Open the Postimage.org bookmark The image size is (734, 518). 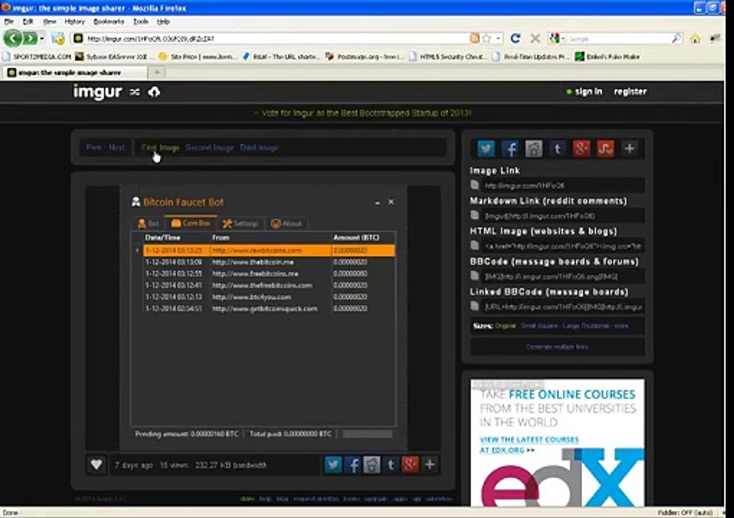coord(365,57)
